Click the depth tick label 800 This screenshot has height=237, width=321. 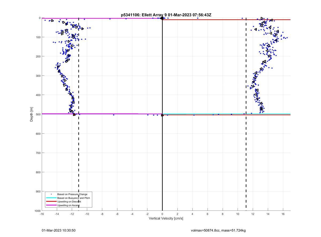pyautogui.click(x=38, y=172)
